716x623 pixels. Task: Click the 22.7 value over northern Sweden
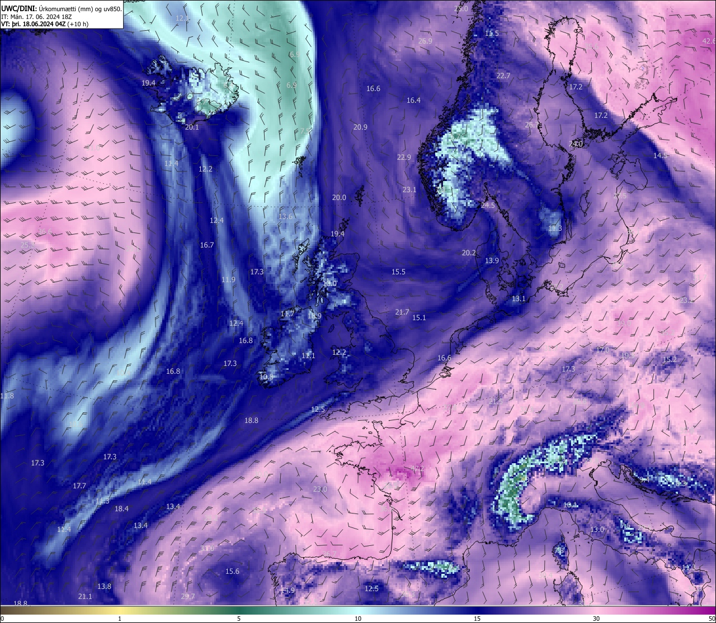[503, 76]
